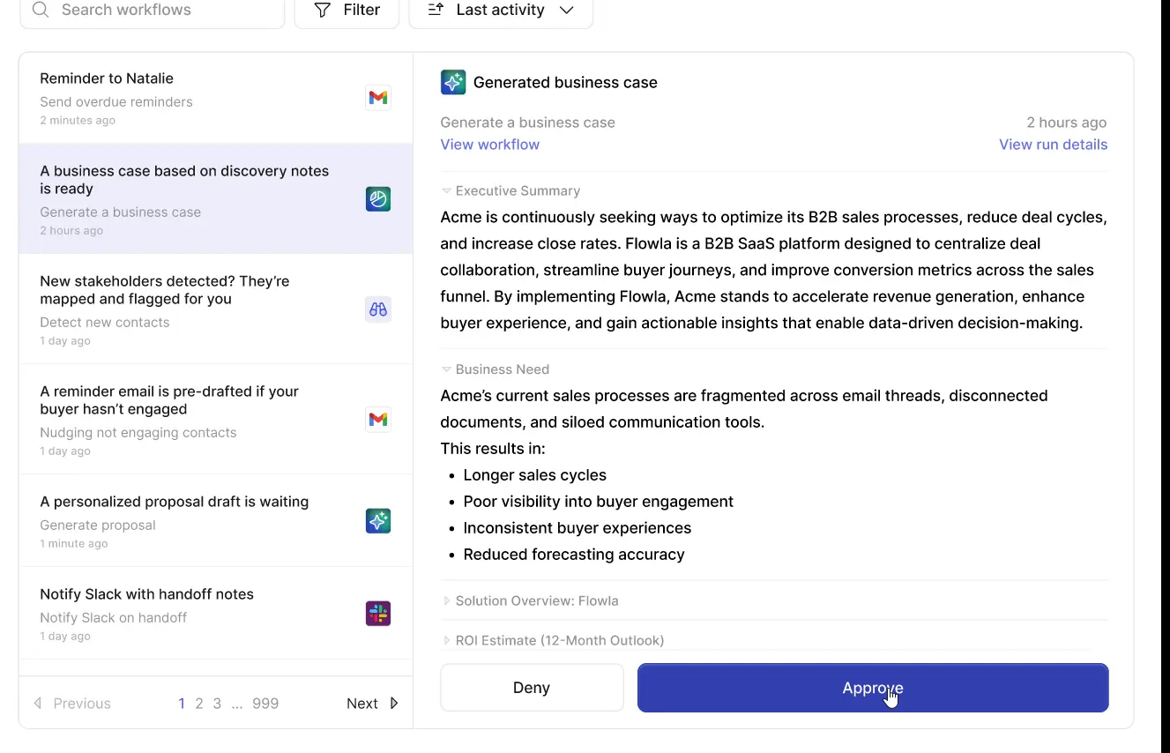Viewport: 1170px width, 753px height.
Task: Click Gmail icon on Reminder to Natalie
Action: 378,98
